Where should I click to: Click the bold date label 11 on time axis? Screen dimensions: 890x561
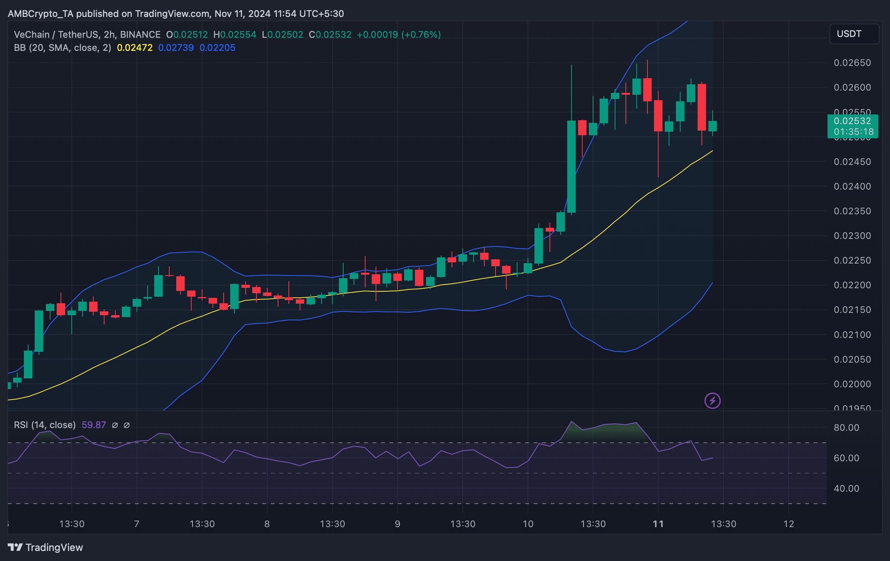(x=658, y=524)
